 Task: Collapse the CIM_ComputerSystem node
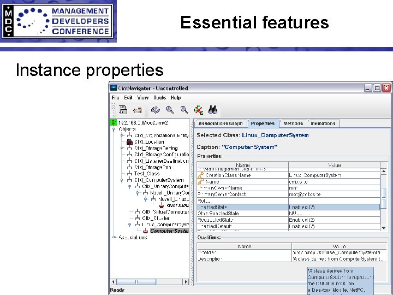pyautogui.click(x=122, y=180)
